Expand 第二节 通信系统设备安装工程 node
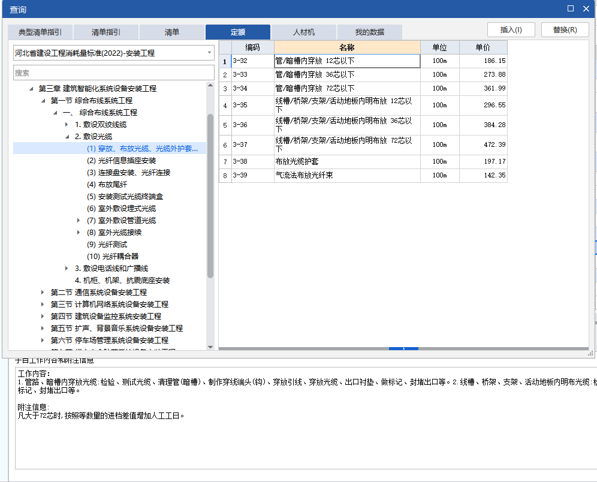This screenshot has height=482, width=597. point(43,293)
